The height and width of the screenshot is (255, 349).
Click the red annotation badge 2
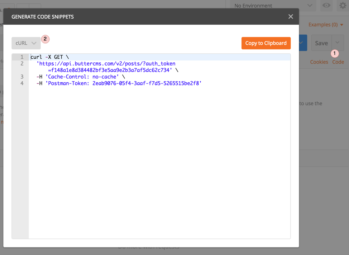click(x=45, y=39)
